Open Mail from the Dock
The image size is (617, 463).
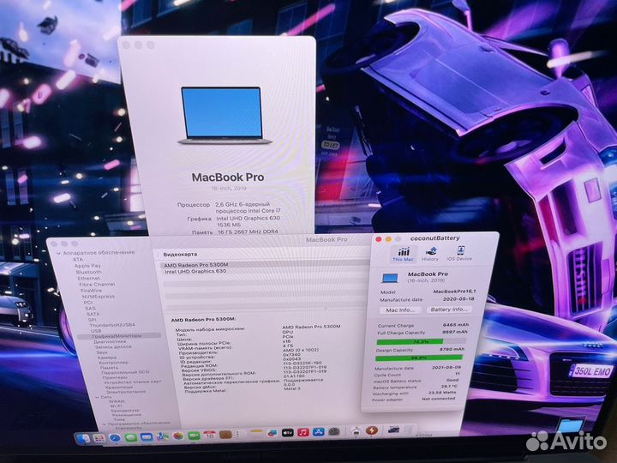pos(147,437)
